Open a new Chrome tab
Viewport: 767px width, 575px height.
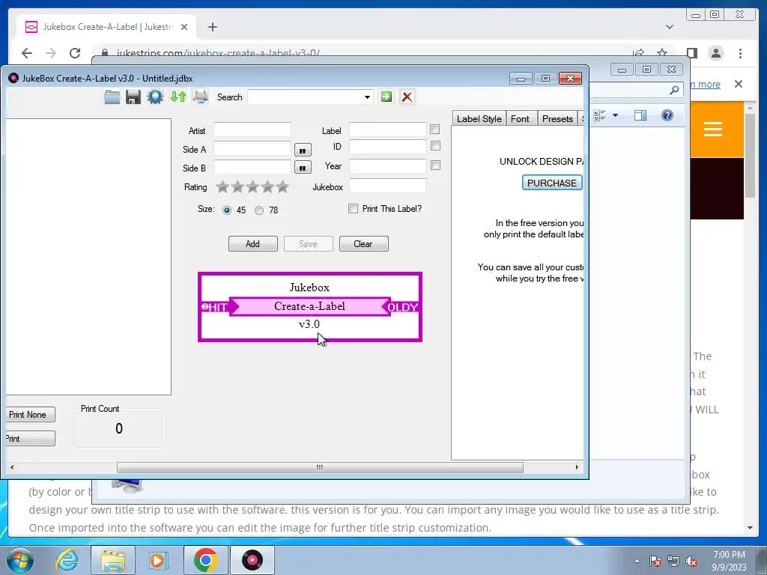[x=212, y=27]
